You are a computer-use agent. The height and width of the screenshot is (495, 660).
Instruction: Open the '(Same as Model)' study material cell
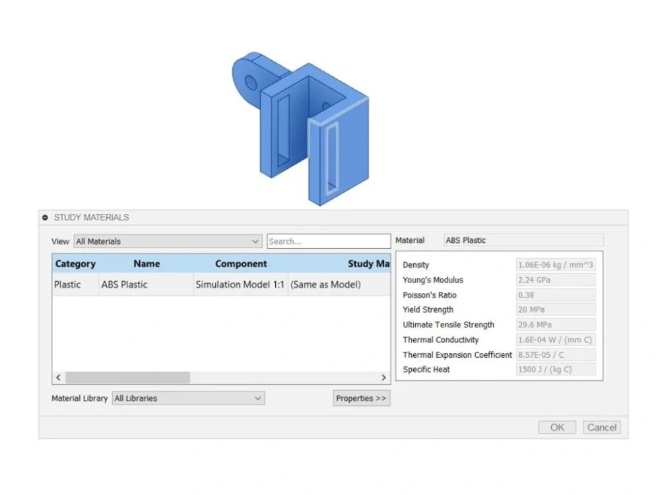pos(326,285)
